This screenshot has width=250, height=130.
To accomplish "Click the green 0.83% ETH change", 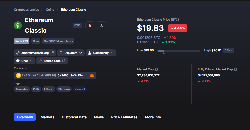I will tap(168, 42).
